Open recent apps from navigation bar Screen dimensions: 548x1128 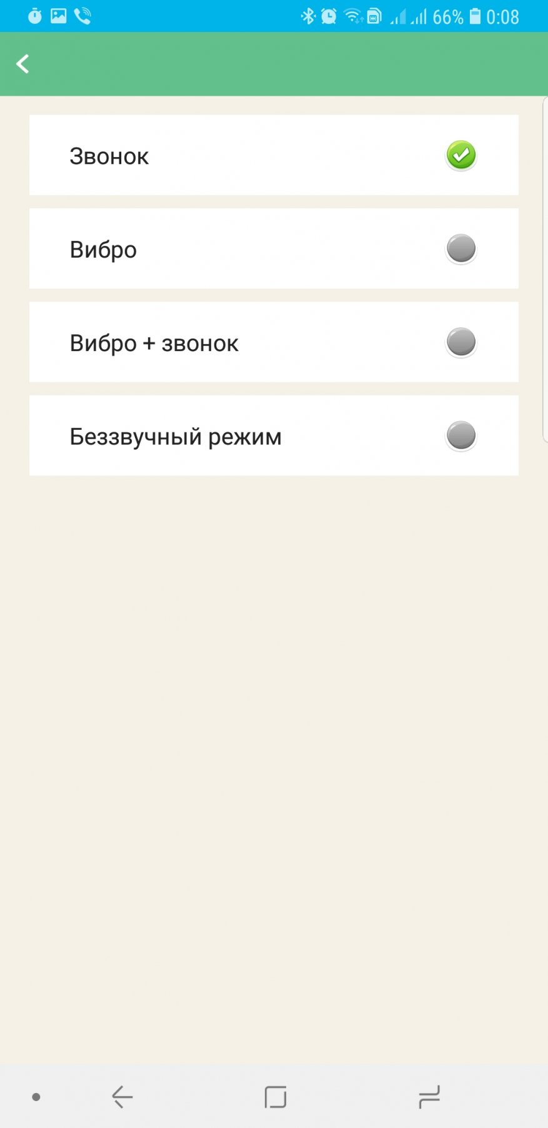[x=429, y=1097]
